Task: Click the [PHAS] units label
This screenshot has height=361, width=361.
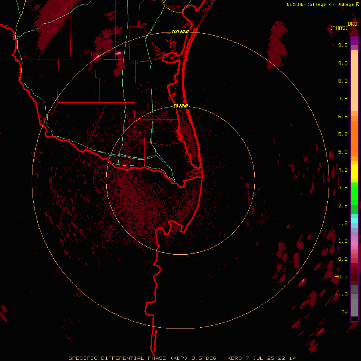Action: click(x=339, y=28)
